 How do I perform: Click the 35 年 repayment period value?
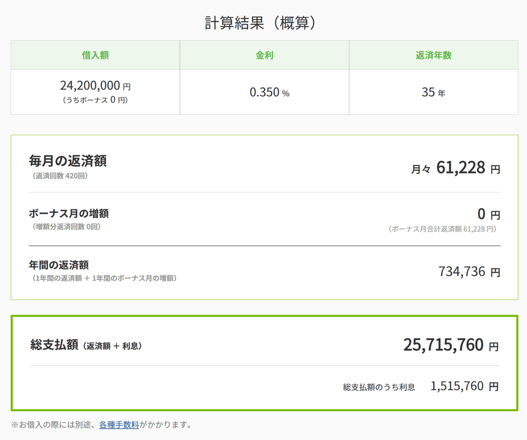[433, 92]
